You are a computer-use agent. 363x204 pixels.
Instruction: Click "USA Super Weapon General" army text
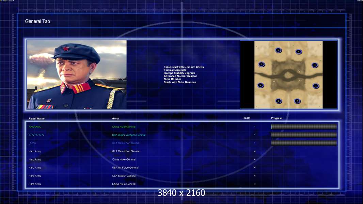[x=129, y=135]
